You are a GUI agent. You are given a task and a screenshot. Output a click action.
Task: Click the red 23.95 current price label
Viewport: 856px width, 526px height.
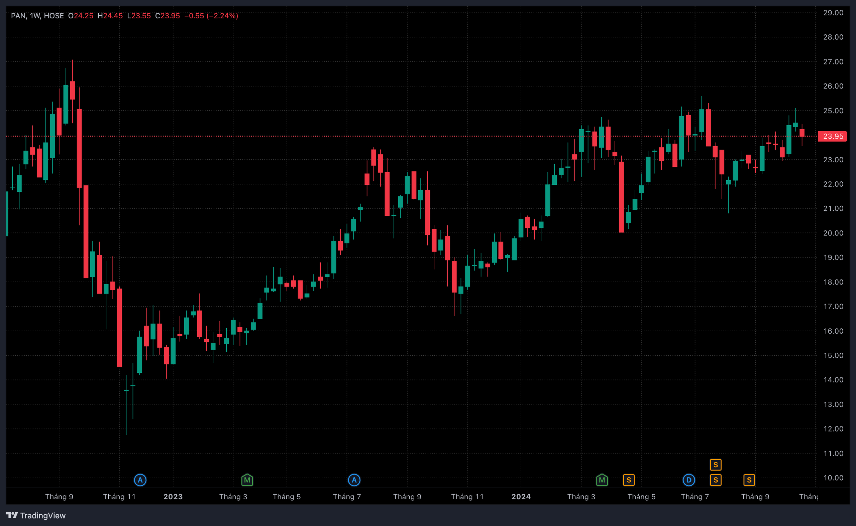833,136
